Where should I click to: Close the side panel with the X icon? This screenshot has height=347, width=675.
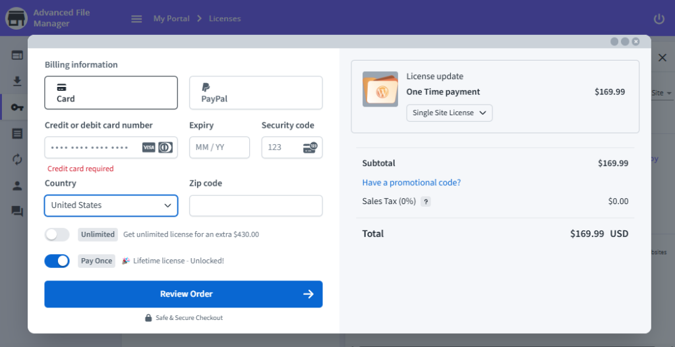662,58
